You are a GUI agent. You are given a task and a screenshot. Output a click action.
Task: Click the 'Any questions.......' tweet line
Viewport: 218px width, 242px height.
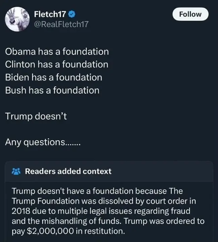(x=43, y=142)
